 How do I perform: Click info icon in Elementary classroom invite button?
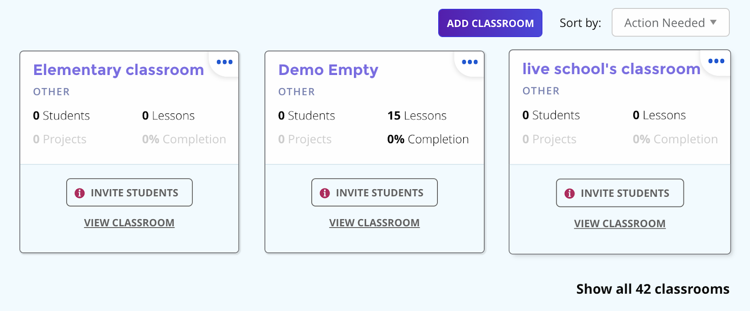[80, 193]
